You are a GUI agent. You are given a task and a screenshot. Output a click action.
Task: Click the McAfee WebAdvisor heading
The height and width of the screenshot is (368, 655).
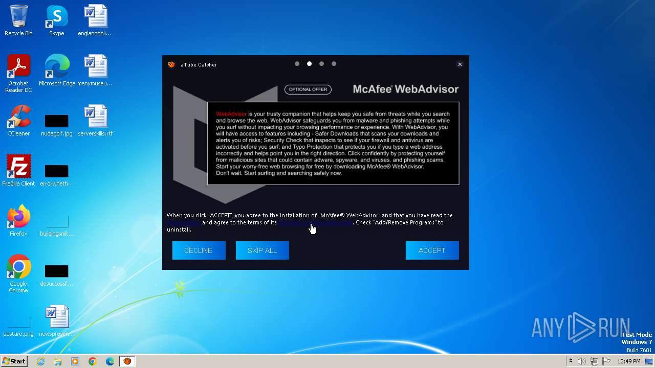click(406, 89)
